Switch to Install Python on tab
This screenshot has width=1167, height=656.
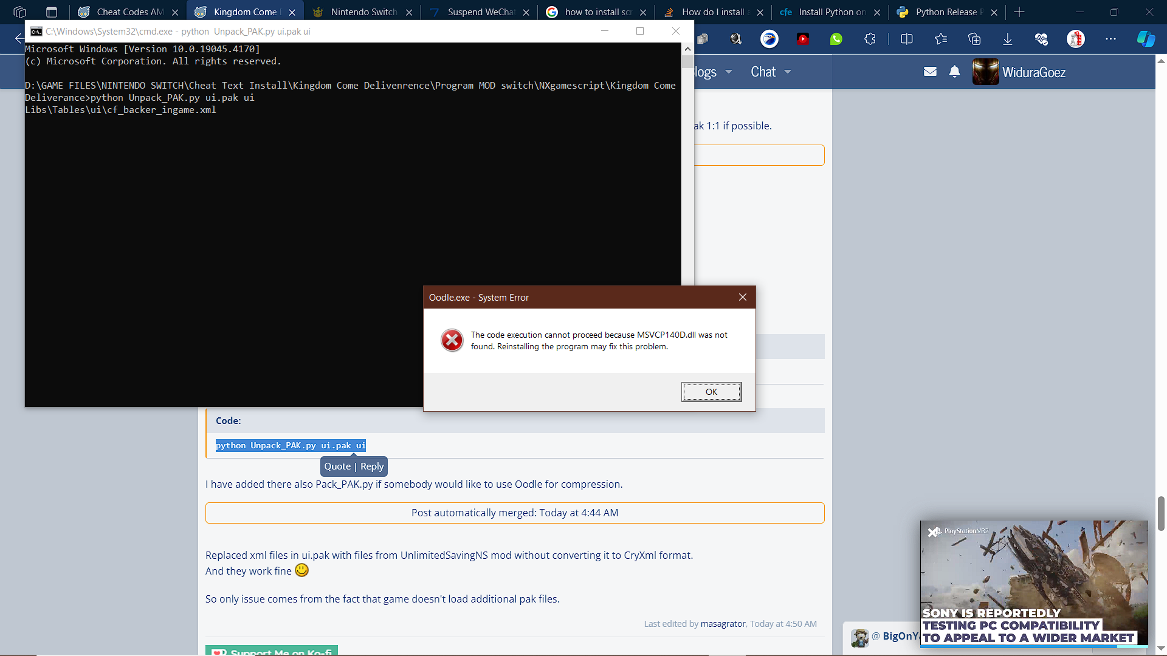[x=830, y=12]
